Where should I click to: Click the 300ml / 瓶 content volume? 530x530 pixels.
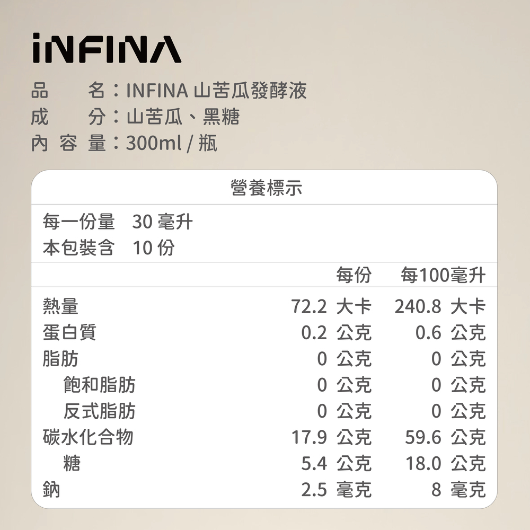(x=171, y=143)
